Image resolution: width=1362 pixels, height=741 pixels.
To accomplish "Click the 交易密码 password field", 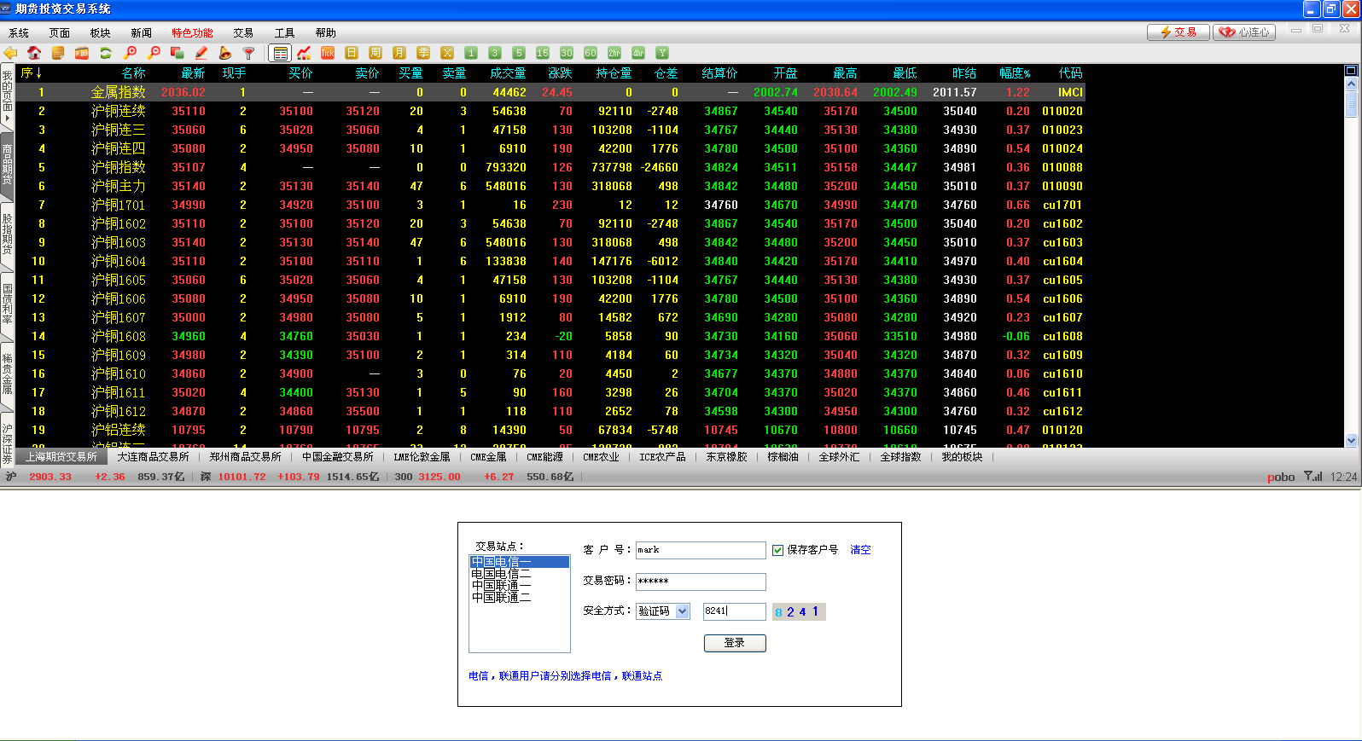I will pyautogui.click(x=700, y=582).
